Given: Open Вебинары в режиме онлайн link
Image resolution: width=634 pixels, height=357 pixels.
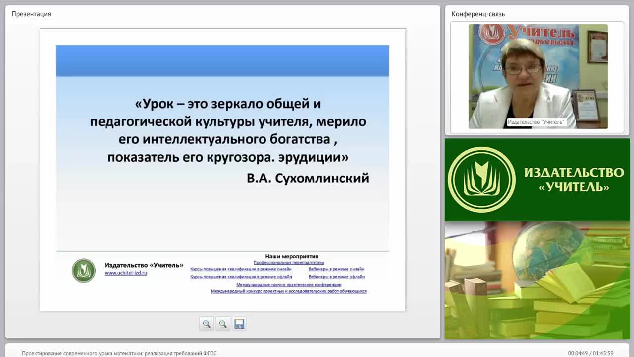Looking at the screenshot, I should click(336, 269).
